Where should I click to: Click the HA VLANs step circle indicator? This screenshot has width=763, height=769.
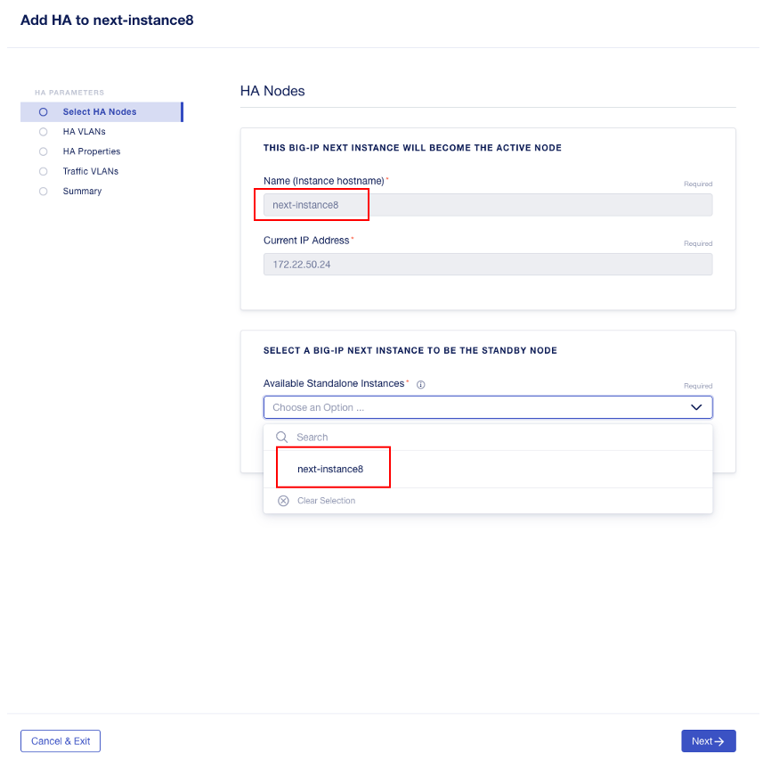click(x=43, y=132)
